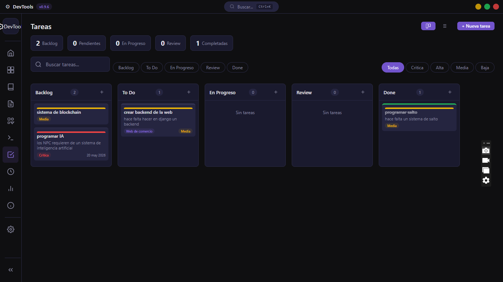Collapse the sidebar with the double chevron
Screen dimensions: 503x282
click(x=11, y=270)
